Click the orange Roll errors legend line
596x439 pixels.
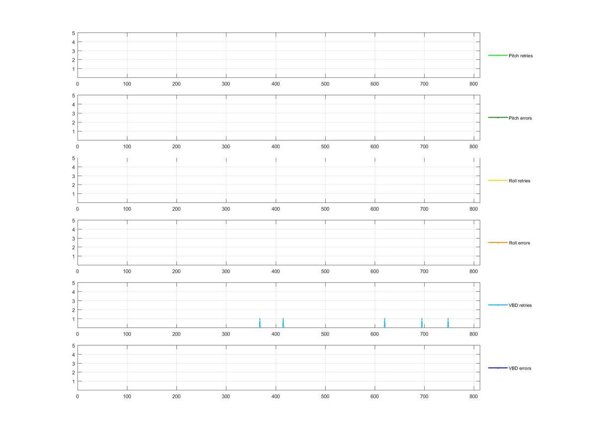click(498, 243)
